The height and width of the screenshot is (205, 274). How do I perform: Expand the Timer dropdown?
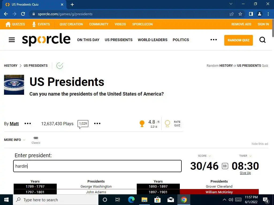(245, 156)
